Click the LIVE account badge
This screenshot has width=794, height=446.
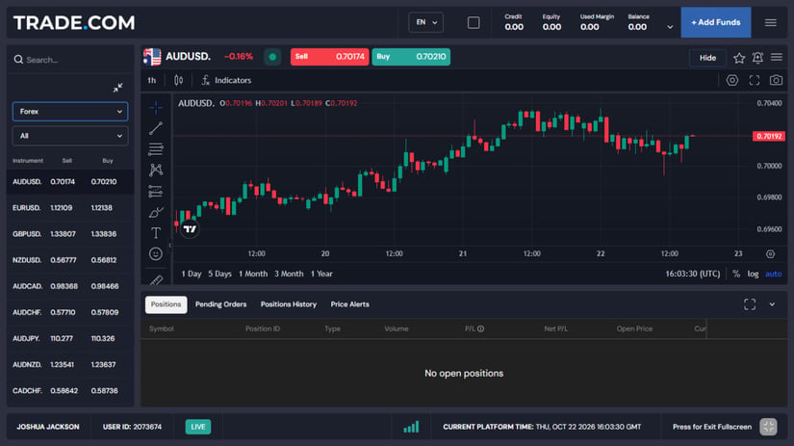click(x=198, y=427)
